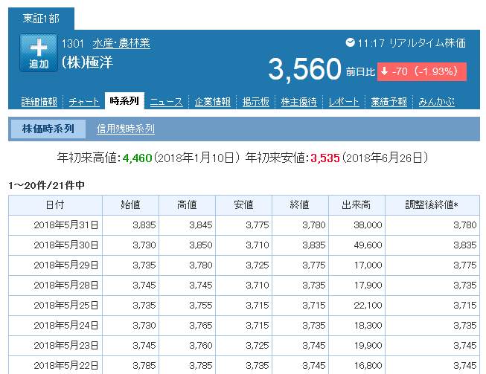This screenshot has width=486, height=374.
Task: Click the 1〜20件/21件中 count text
Action: [46, 185]
